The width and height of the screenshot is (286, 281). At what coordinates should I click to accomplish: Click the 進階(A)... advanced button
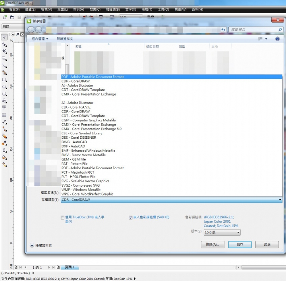(213, 245)
